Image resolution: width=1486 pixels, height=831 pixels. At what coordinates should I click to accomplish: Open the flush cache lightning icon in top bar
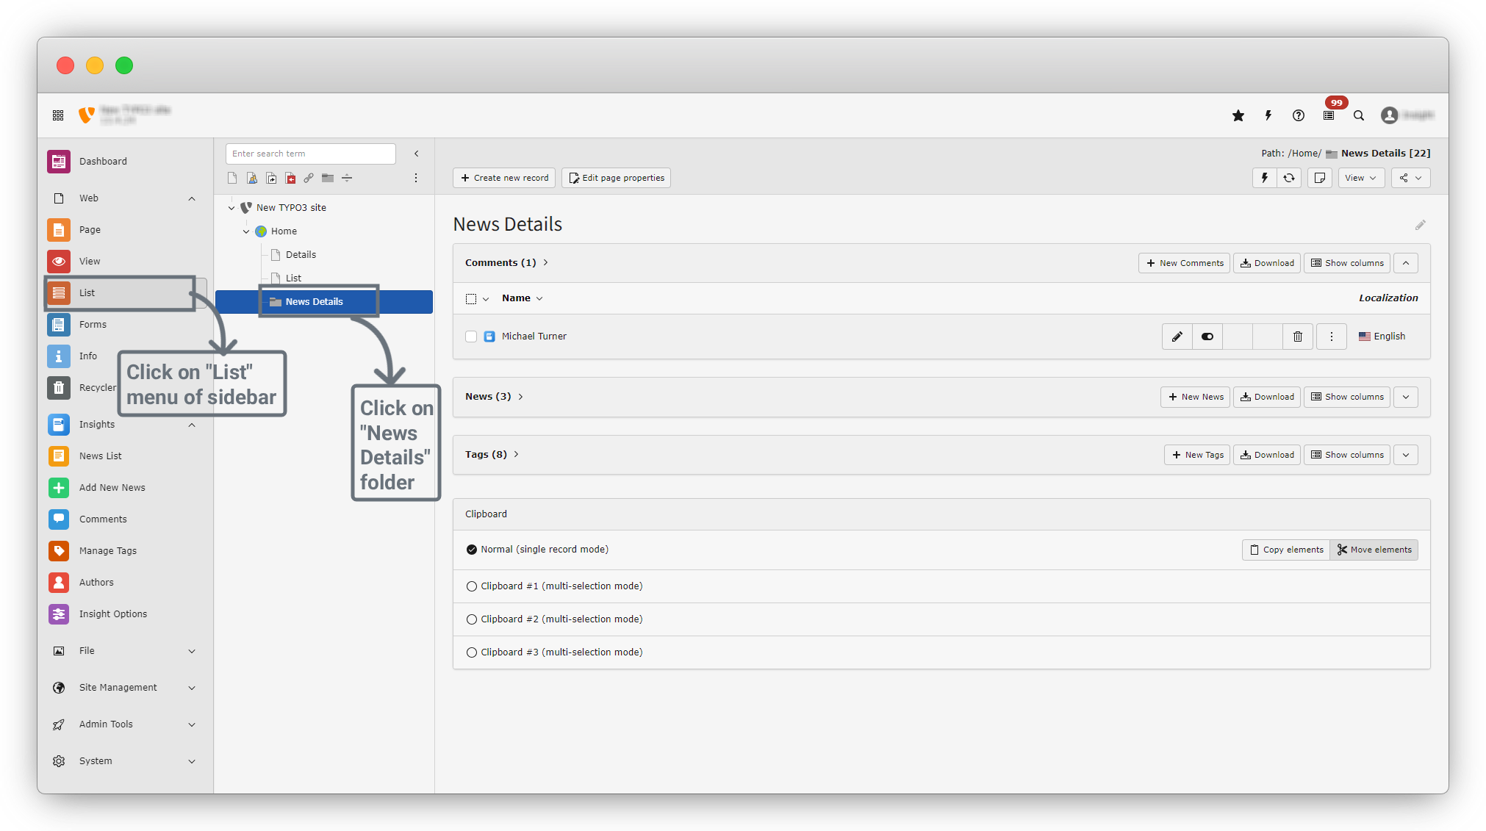pyautogui.click(x=1268, y=115)
